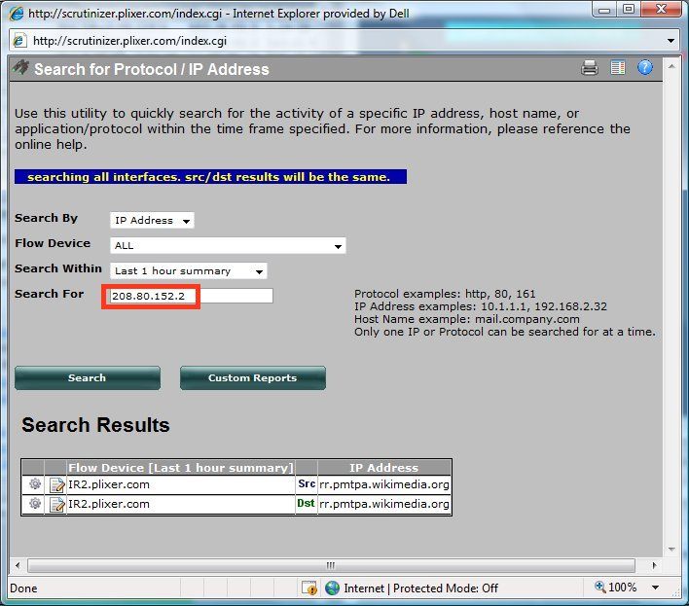Click the page icon in address bar
Screen dimensions: 689x606
tap(19, 41)
